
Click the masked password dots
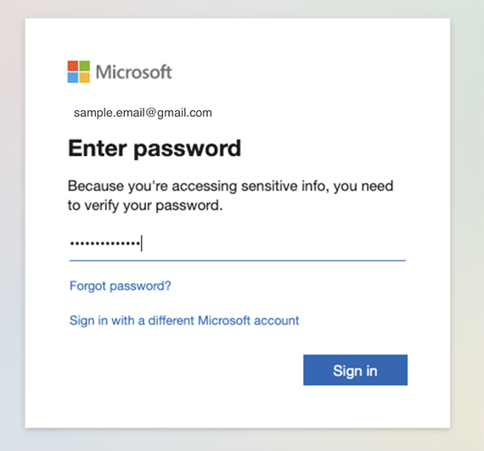105,243
